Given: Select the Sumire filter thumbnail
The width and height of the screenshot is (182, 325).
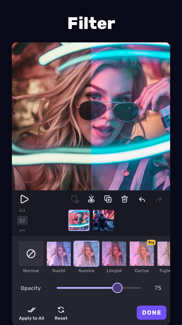Looking at the screenshot, I should (86, 254).
